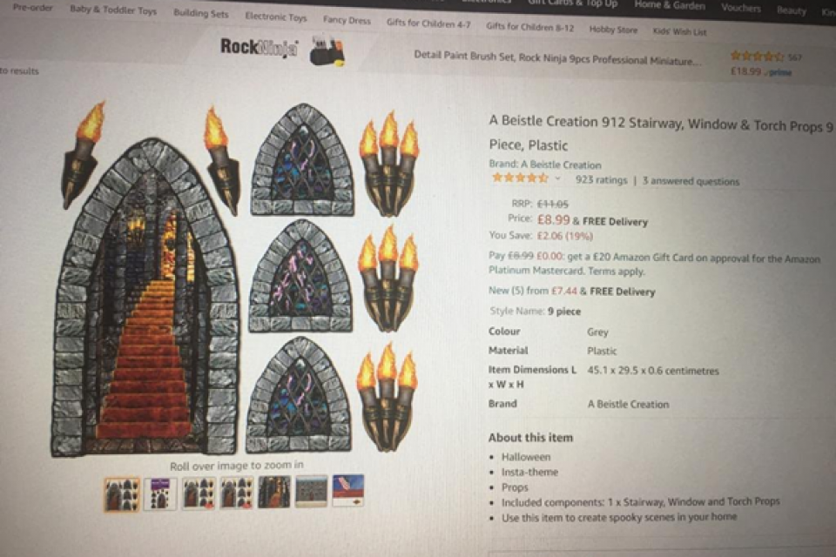Click the main stairway product image
Image resolution: width=836 pixels, height=557 pixels.
point(147,299)
